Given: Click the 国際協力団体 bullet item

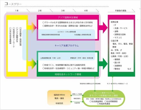Looking at the screenshot, I should [x=119, y=35].
